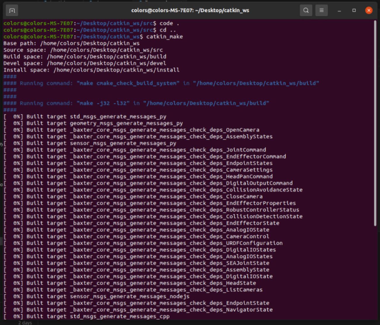Open the terminal hamburger menu
The height and width of the screenshot is (325, 380).
point(321,11)
